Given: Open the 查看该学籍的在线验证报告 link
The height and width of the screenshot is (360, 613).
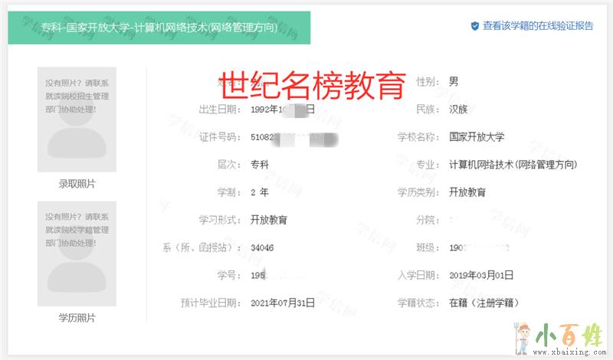Looking at the screenshot, I should click(x=538, y=25).
